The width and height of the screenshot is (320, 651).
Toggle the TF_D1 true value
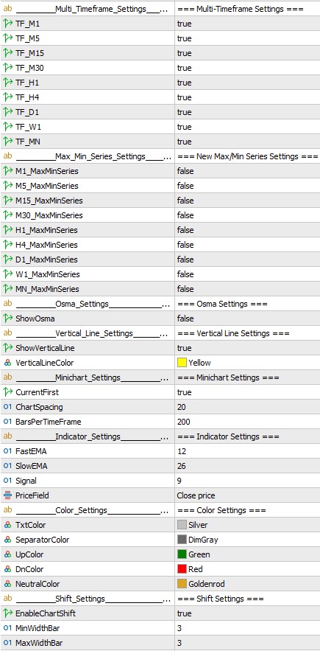tap(247, 112)
